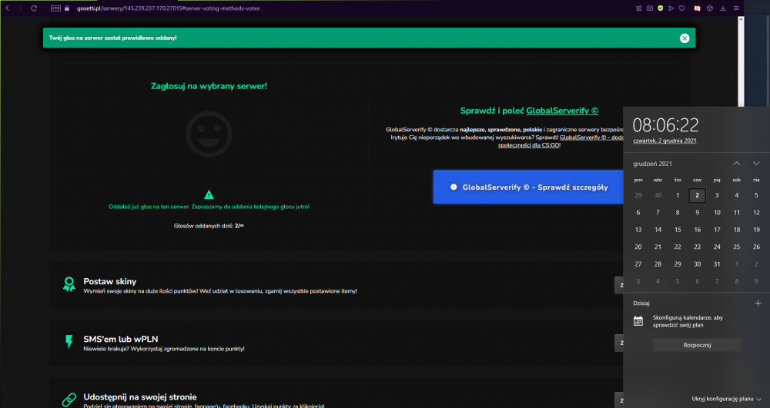
Task: Click the 'Postaw skiny' award ribbon icon
Action: 69,284
